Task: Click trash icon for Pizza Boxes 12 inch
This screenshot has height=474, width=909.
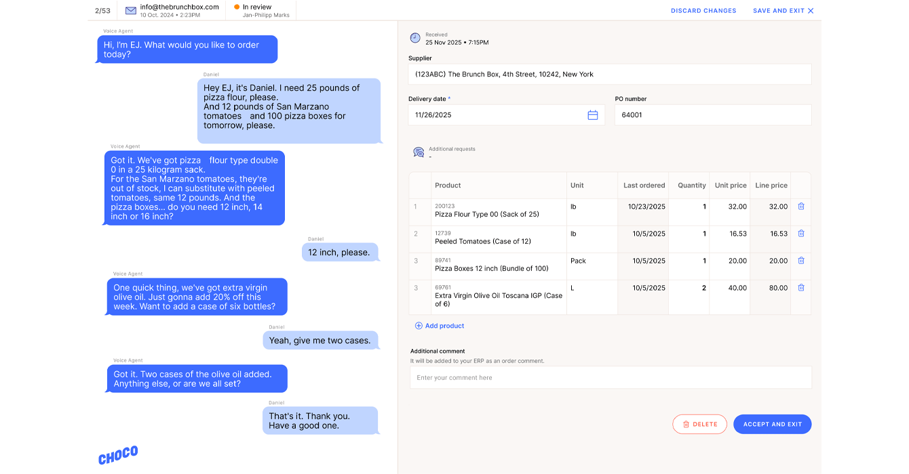Action: tap(800, 261)
